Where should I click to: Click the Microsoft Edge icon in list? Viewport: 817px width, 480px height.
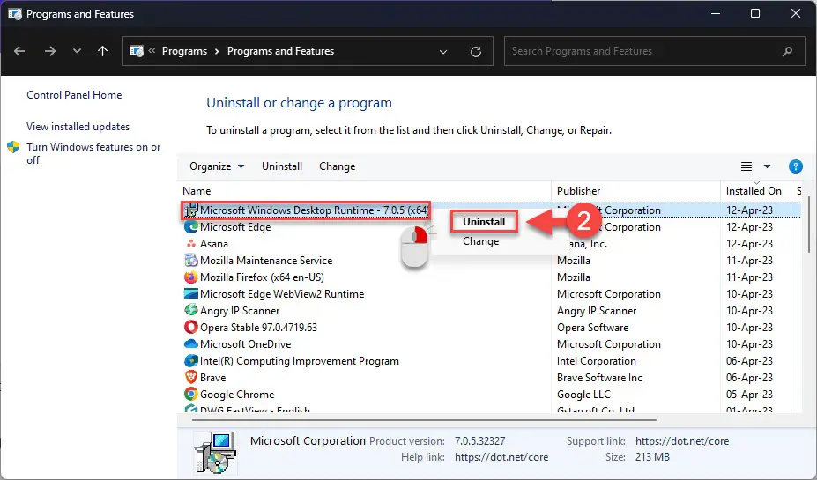click(x=191, y=227)
